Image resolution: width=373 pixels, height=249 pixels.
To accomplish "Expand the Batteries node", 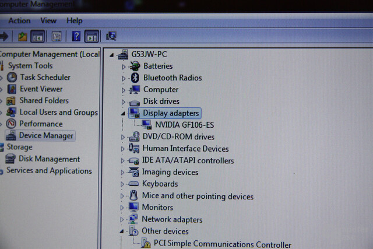I will pyautogui.click(x=124, y=66).
